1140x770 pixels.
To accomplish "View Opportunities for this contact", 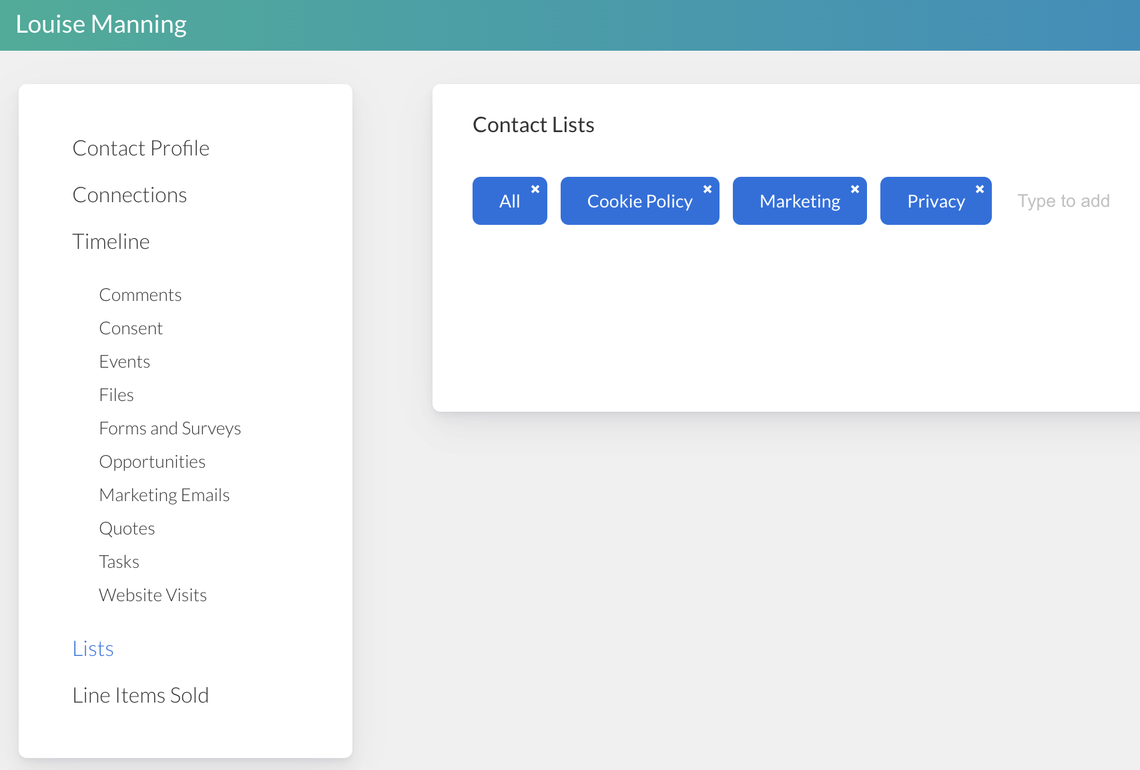I will tap(152, 462).
